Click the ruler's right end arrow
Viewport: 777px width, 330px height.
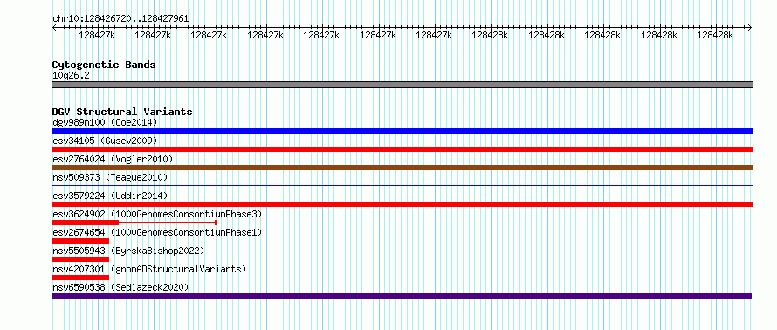point(750,28)
